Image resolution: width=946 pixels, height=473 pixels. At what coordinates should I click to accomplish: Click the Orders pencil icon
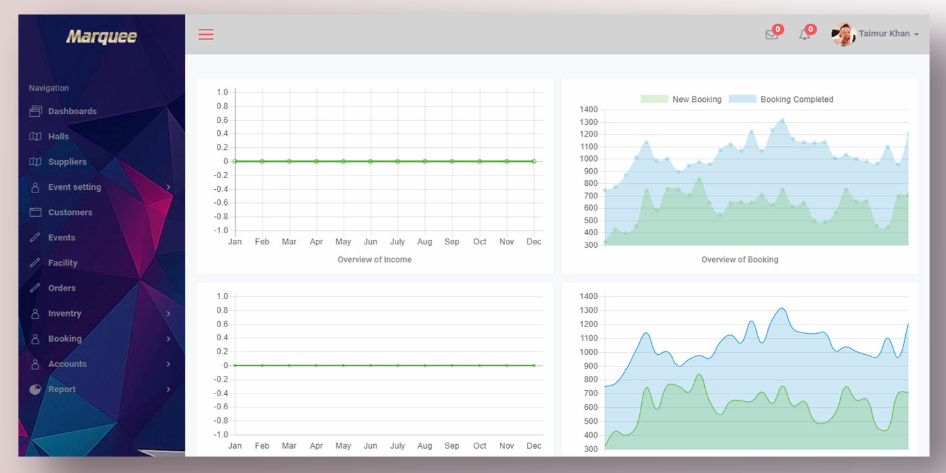point(35,288)
